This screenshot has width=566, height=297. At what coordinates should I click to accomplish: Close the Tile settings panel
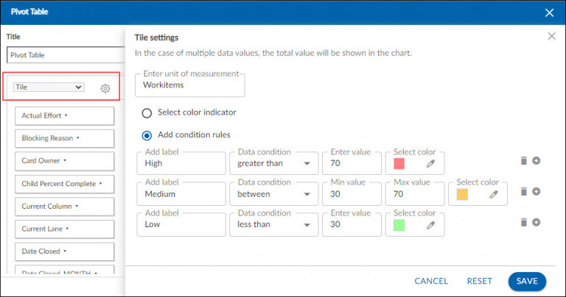[551, 36]
